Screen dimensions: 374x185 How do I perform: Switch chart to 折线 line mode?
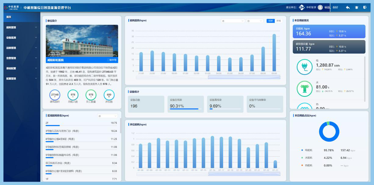pos(279,21)
